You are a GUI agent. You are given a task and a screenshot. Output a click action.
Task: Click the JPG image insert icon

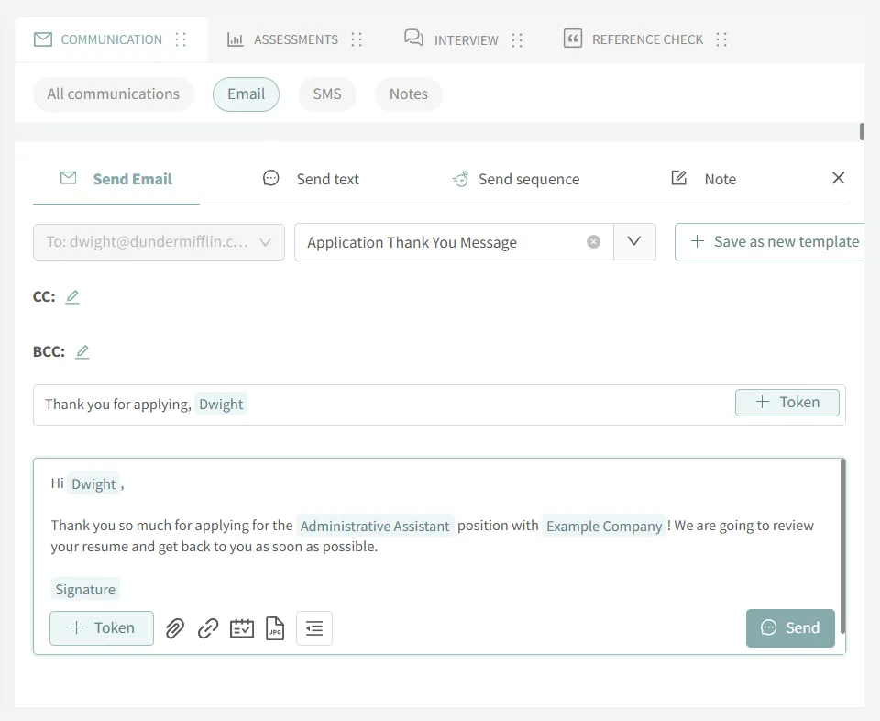point(275,628)
